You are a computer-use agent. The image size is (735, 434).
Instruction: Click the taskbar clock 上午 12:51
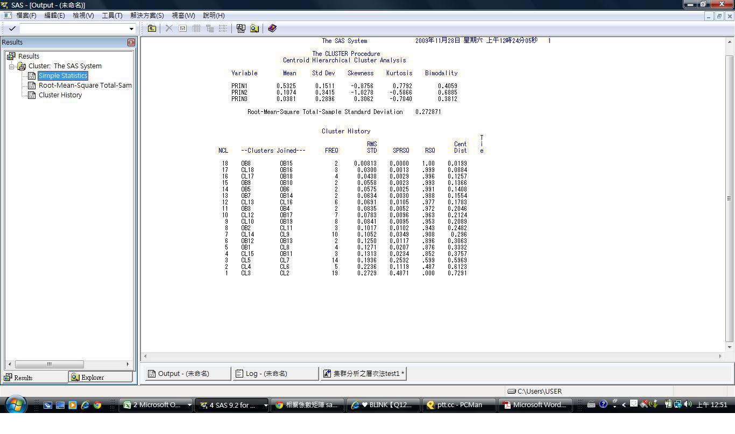[x=711, y=404]
